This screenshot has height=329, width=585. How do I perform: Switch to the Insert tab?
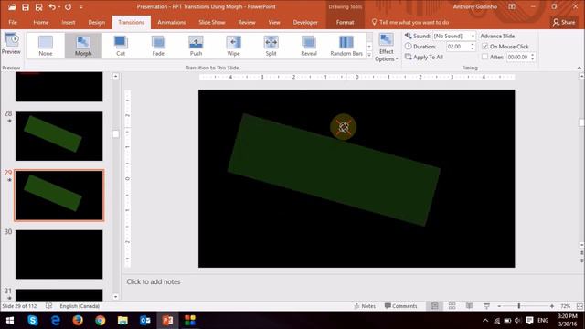tap(69, 22)
